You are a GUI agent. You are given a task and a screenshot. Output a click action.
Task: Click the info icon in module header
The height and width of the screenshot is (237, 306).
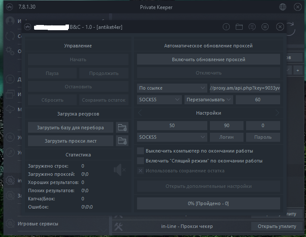tap(226, 27)
